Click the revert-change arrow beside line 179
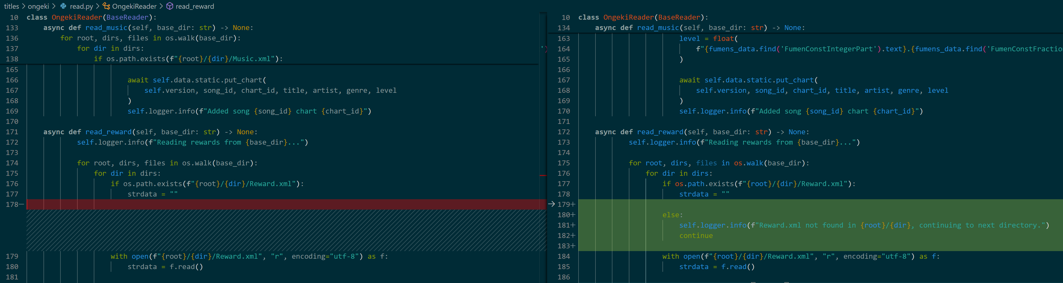Screen dimensions: 1063x283 pyautogui.click(x=551, y=204)
